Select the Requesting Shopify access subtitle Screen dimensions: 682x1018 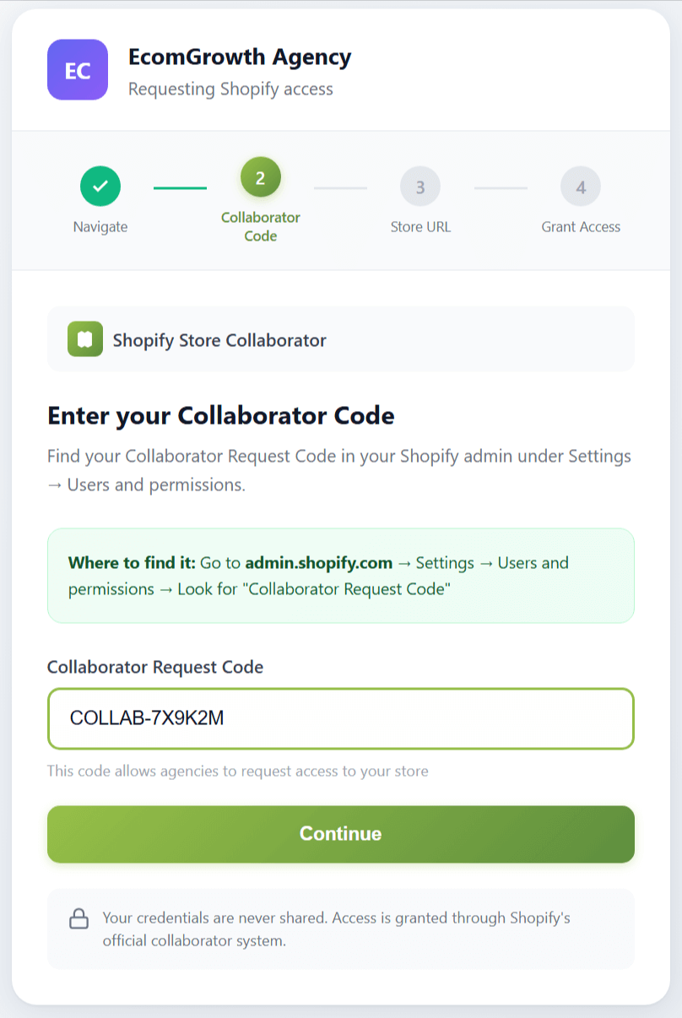[231, 89]
